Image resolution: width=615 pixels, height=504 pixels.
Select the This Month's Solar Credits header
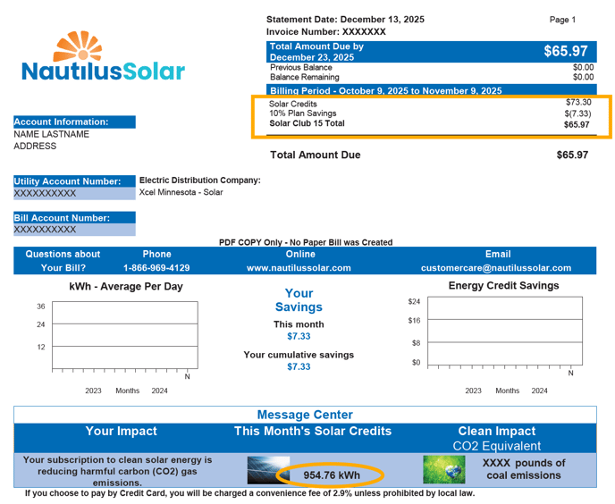point(312,432)
